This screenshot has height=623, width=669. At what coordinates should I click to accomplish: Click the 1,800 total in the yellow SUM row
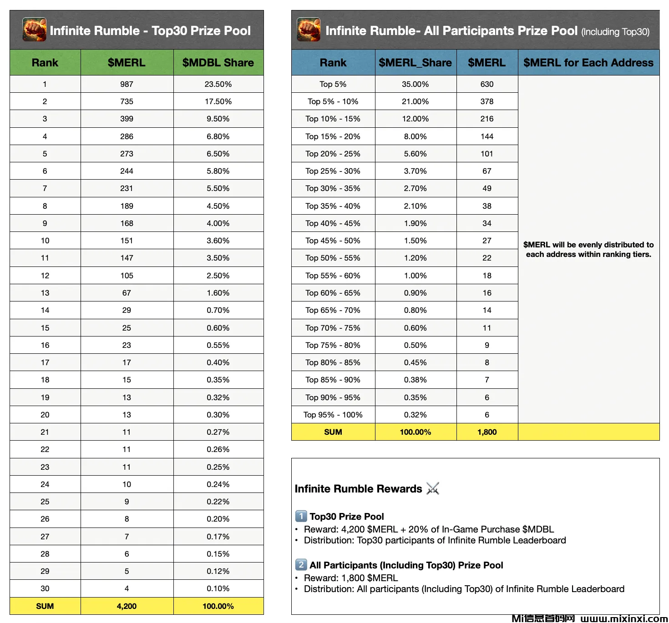coord(487,432)
